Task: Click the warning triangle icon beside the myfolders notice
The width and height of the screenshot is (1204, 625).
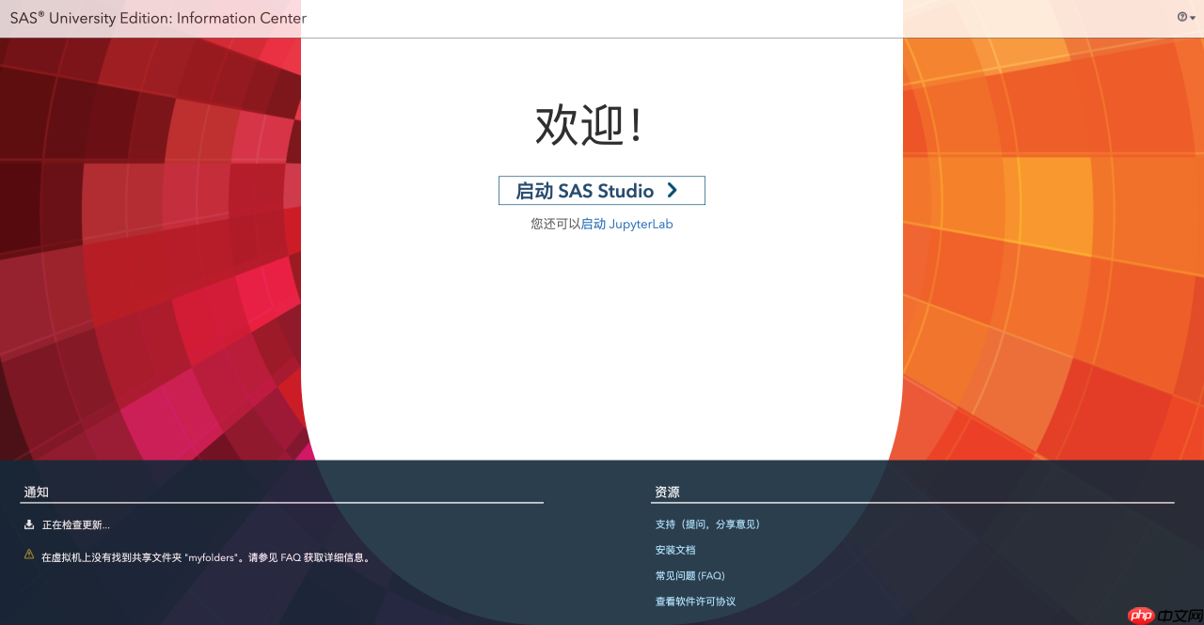Action: pos(29,555)
